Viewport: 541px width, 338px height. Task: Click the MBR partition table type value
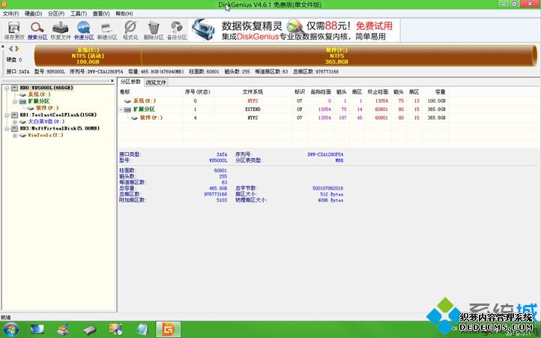coord(339,160)
